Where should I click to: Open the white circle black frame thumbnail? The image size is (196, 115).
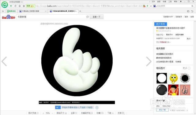pyautogui.click(x=162, y=78)
